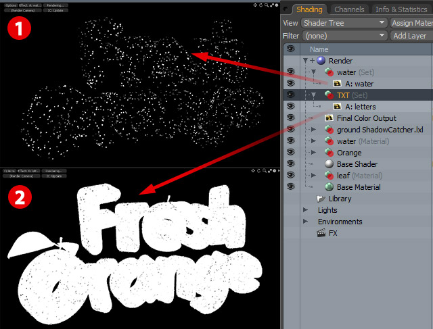Click Render Camera in lower render preview

(x=22, y=176)
